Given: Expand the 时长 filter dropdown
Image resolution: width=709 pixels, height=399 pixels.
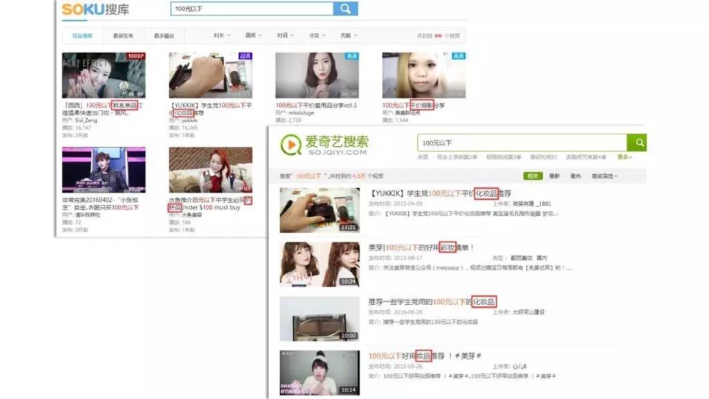Looking at the screenshot, I should (x=222, y=35).
